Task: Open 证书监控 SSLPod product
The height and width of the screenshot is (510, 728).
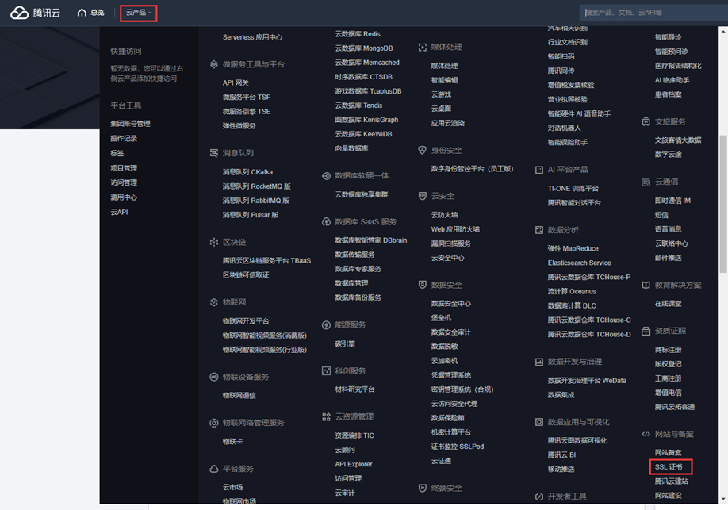Action: tap(458, 447)
